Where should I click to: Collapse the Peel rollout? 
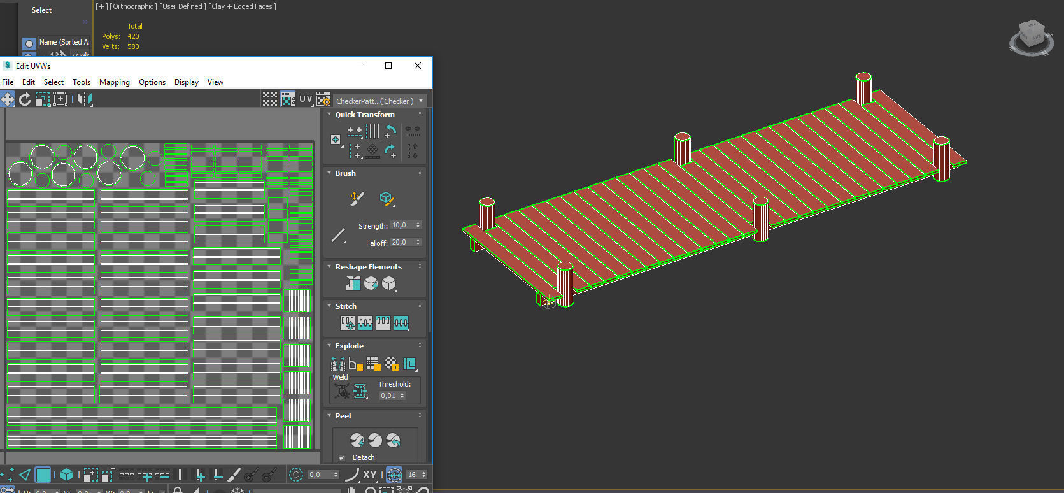[x=329, y=416]
